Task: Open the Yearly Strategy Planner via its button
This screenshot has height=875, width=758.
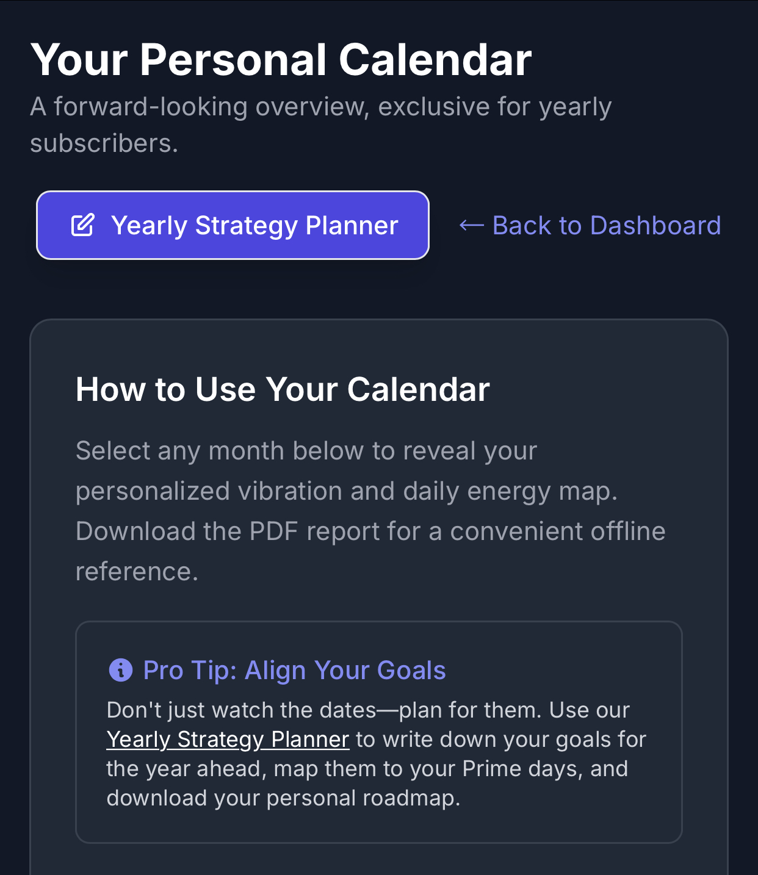Action: click(233, 225)
